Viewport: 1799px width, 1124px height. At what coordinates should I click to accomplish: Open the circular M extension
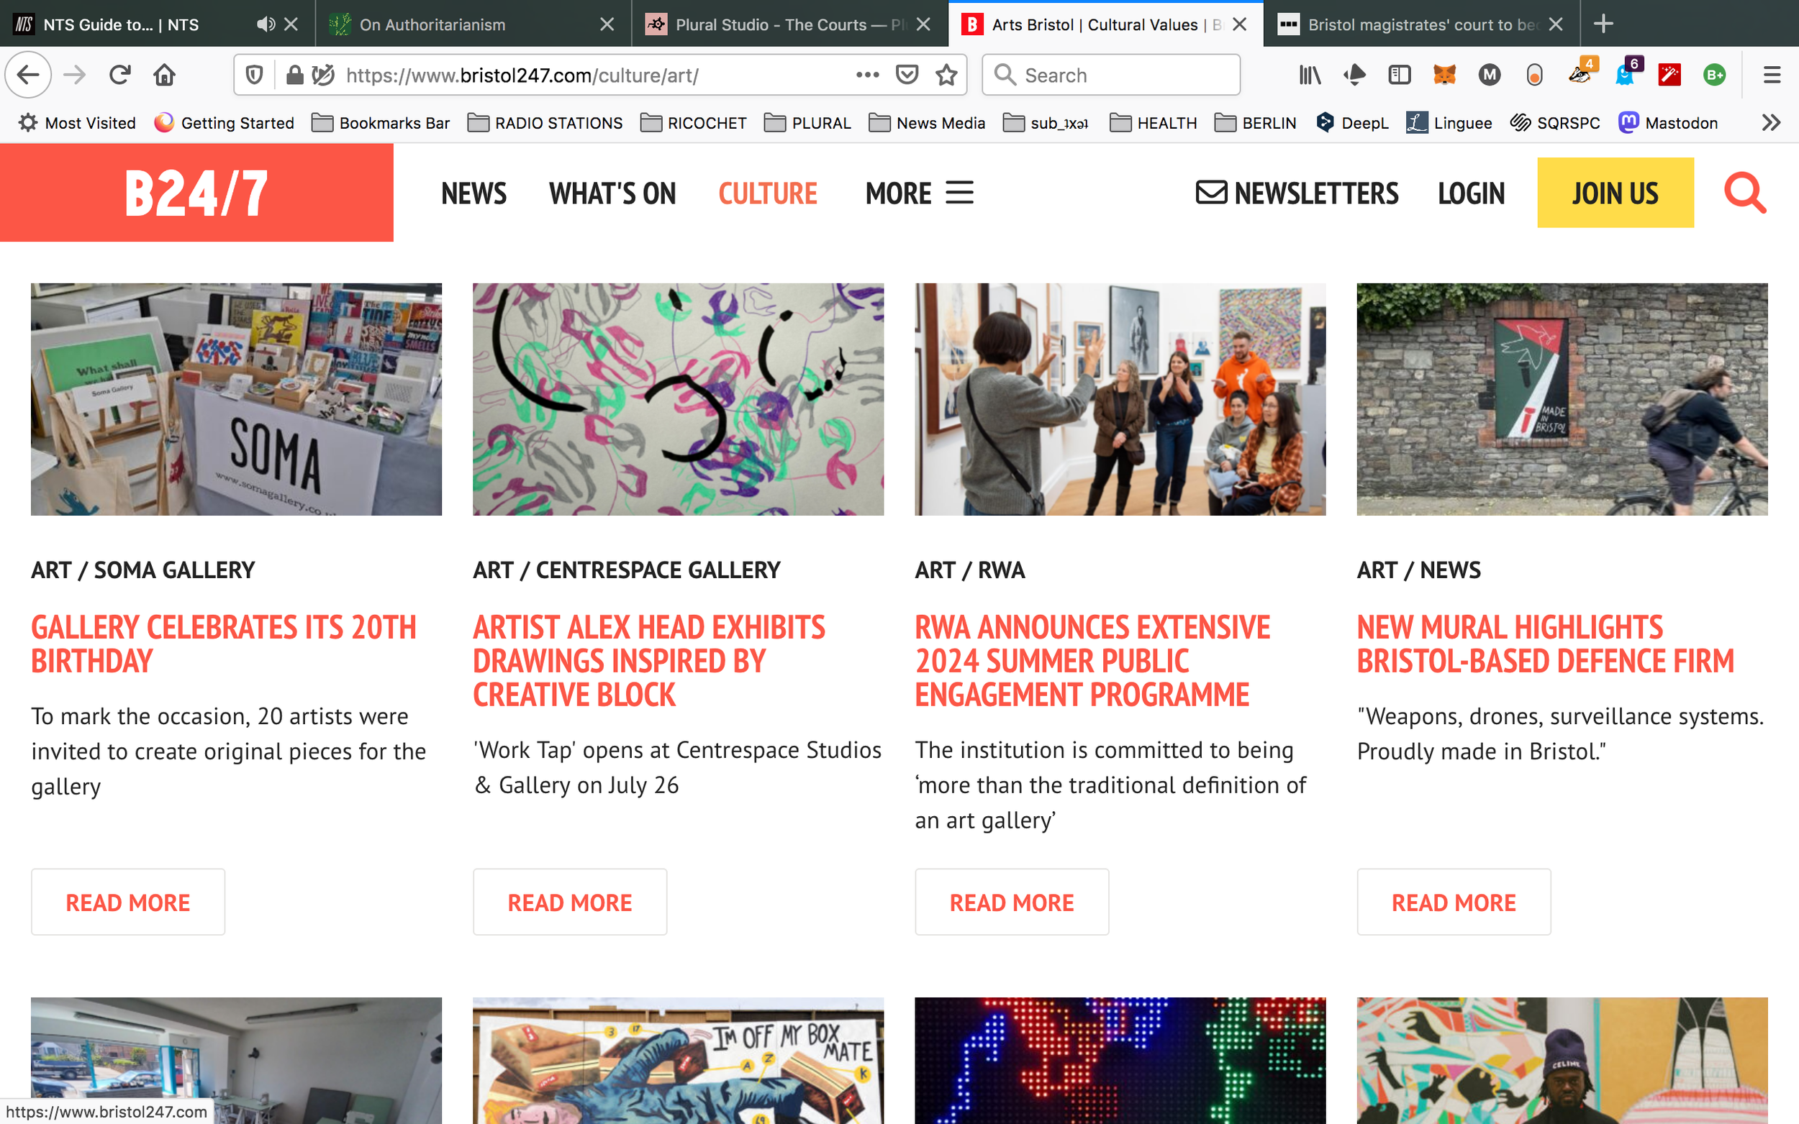1490,75
